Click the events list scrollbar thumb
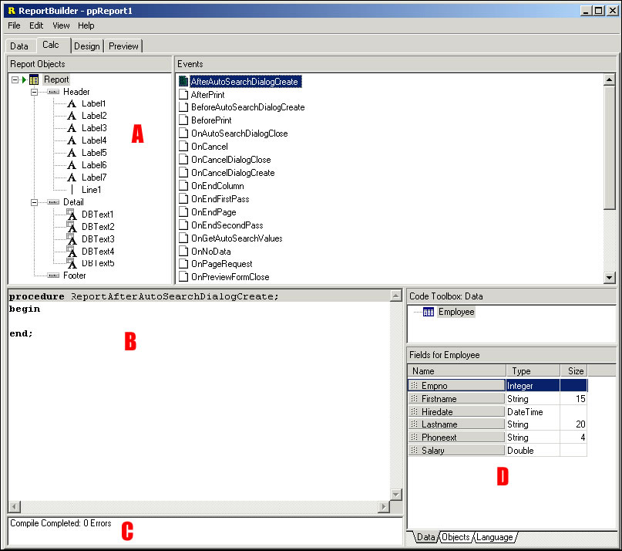 point(610,147)
